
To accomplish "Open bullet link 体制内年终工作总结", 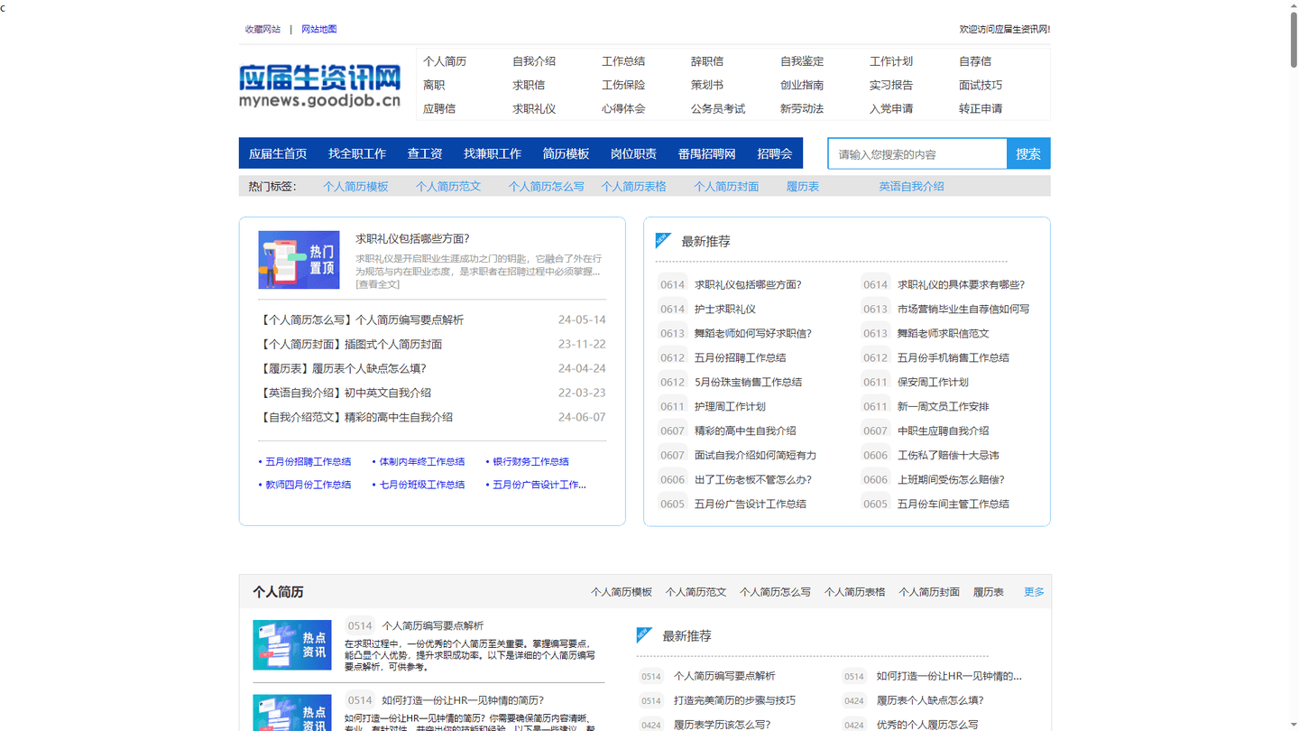I will pos(421,461).
